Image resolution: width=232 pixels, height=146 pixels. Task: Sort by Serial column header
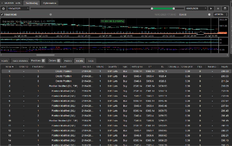(9, 67)
